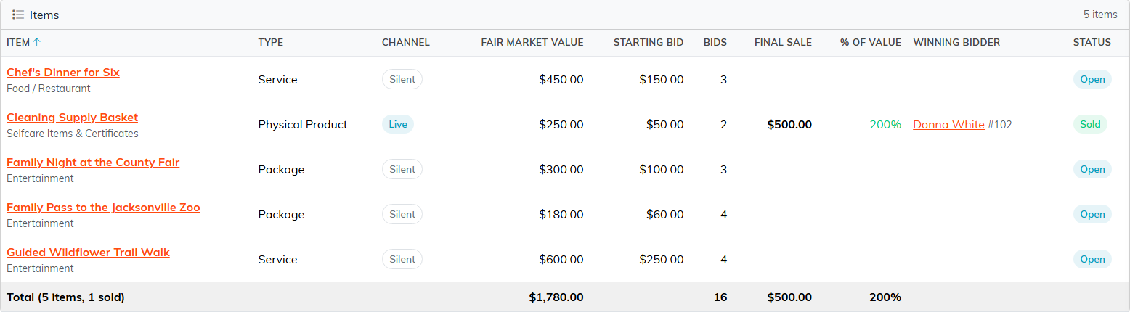1130x312 pixels.
Task: Click $600.00 fair market value cell
Action: coord(561,260)
